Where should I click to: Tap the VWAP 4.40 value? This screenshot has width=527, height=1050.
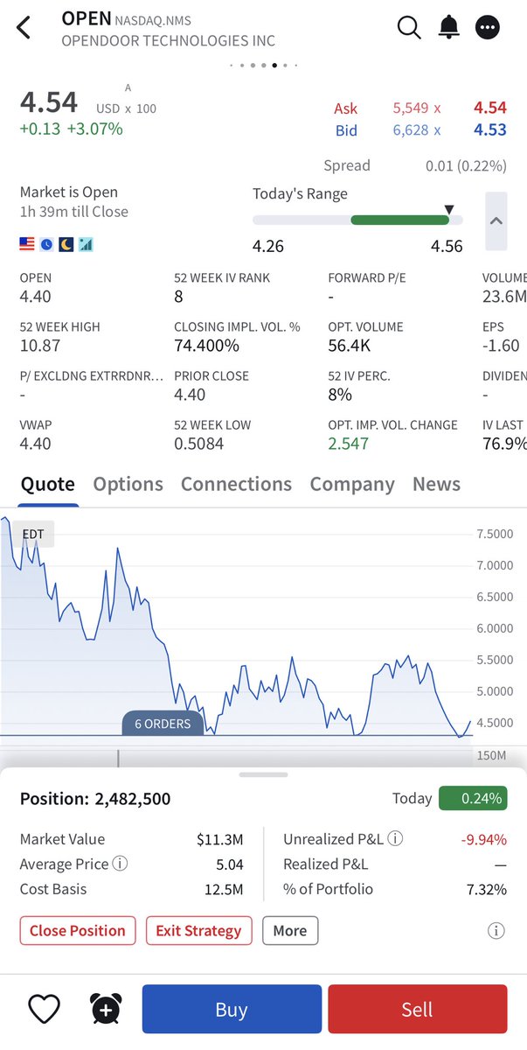click(36, 444)
